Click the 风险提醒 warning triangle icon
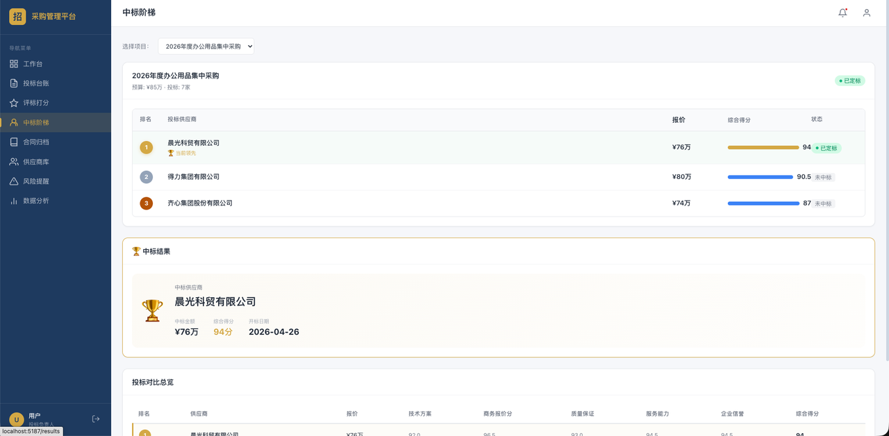 [14, 181]
